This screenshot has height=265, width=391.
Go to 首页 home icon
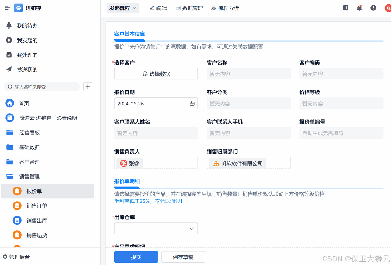(10, 103)
